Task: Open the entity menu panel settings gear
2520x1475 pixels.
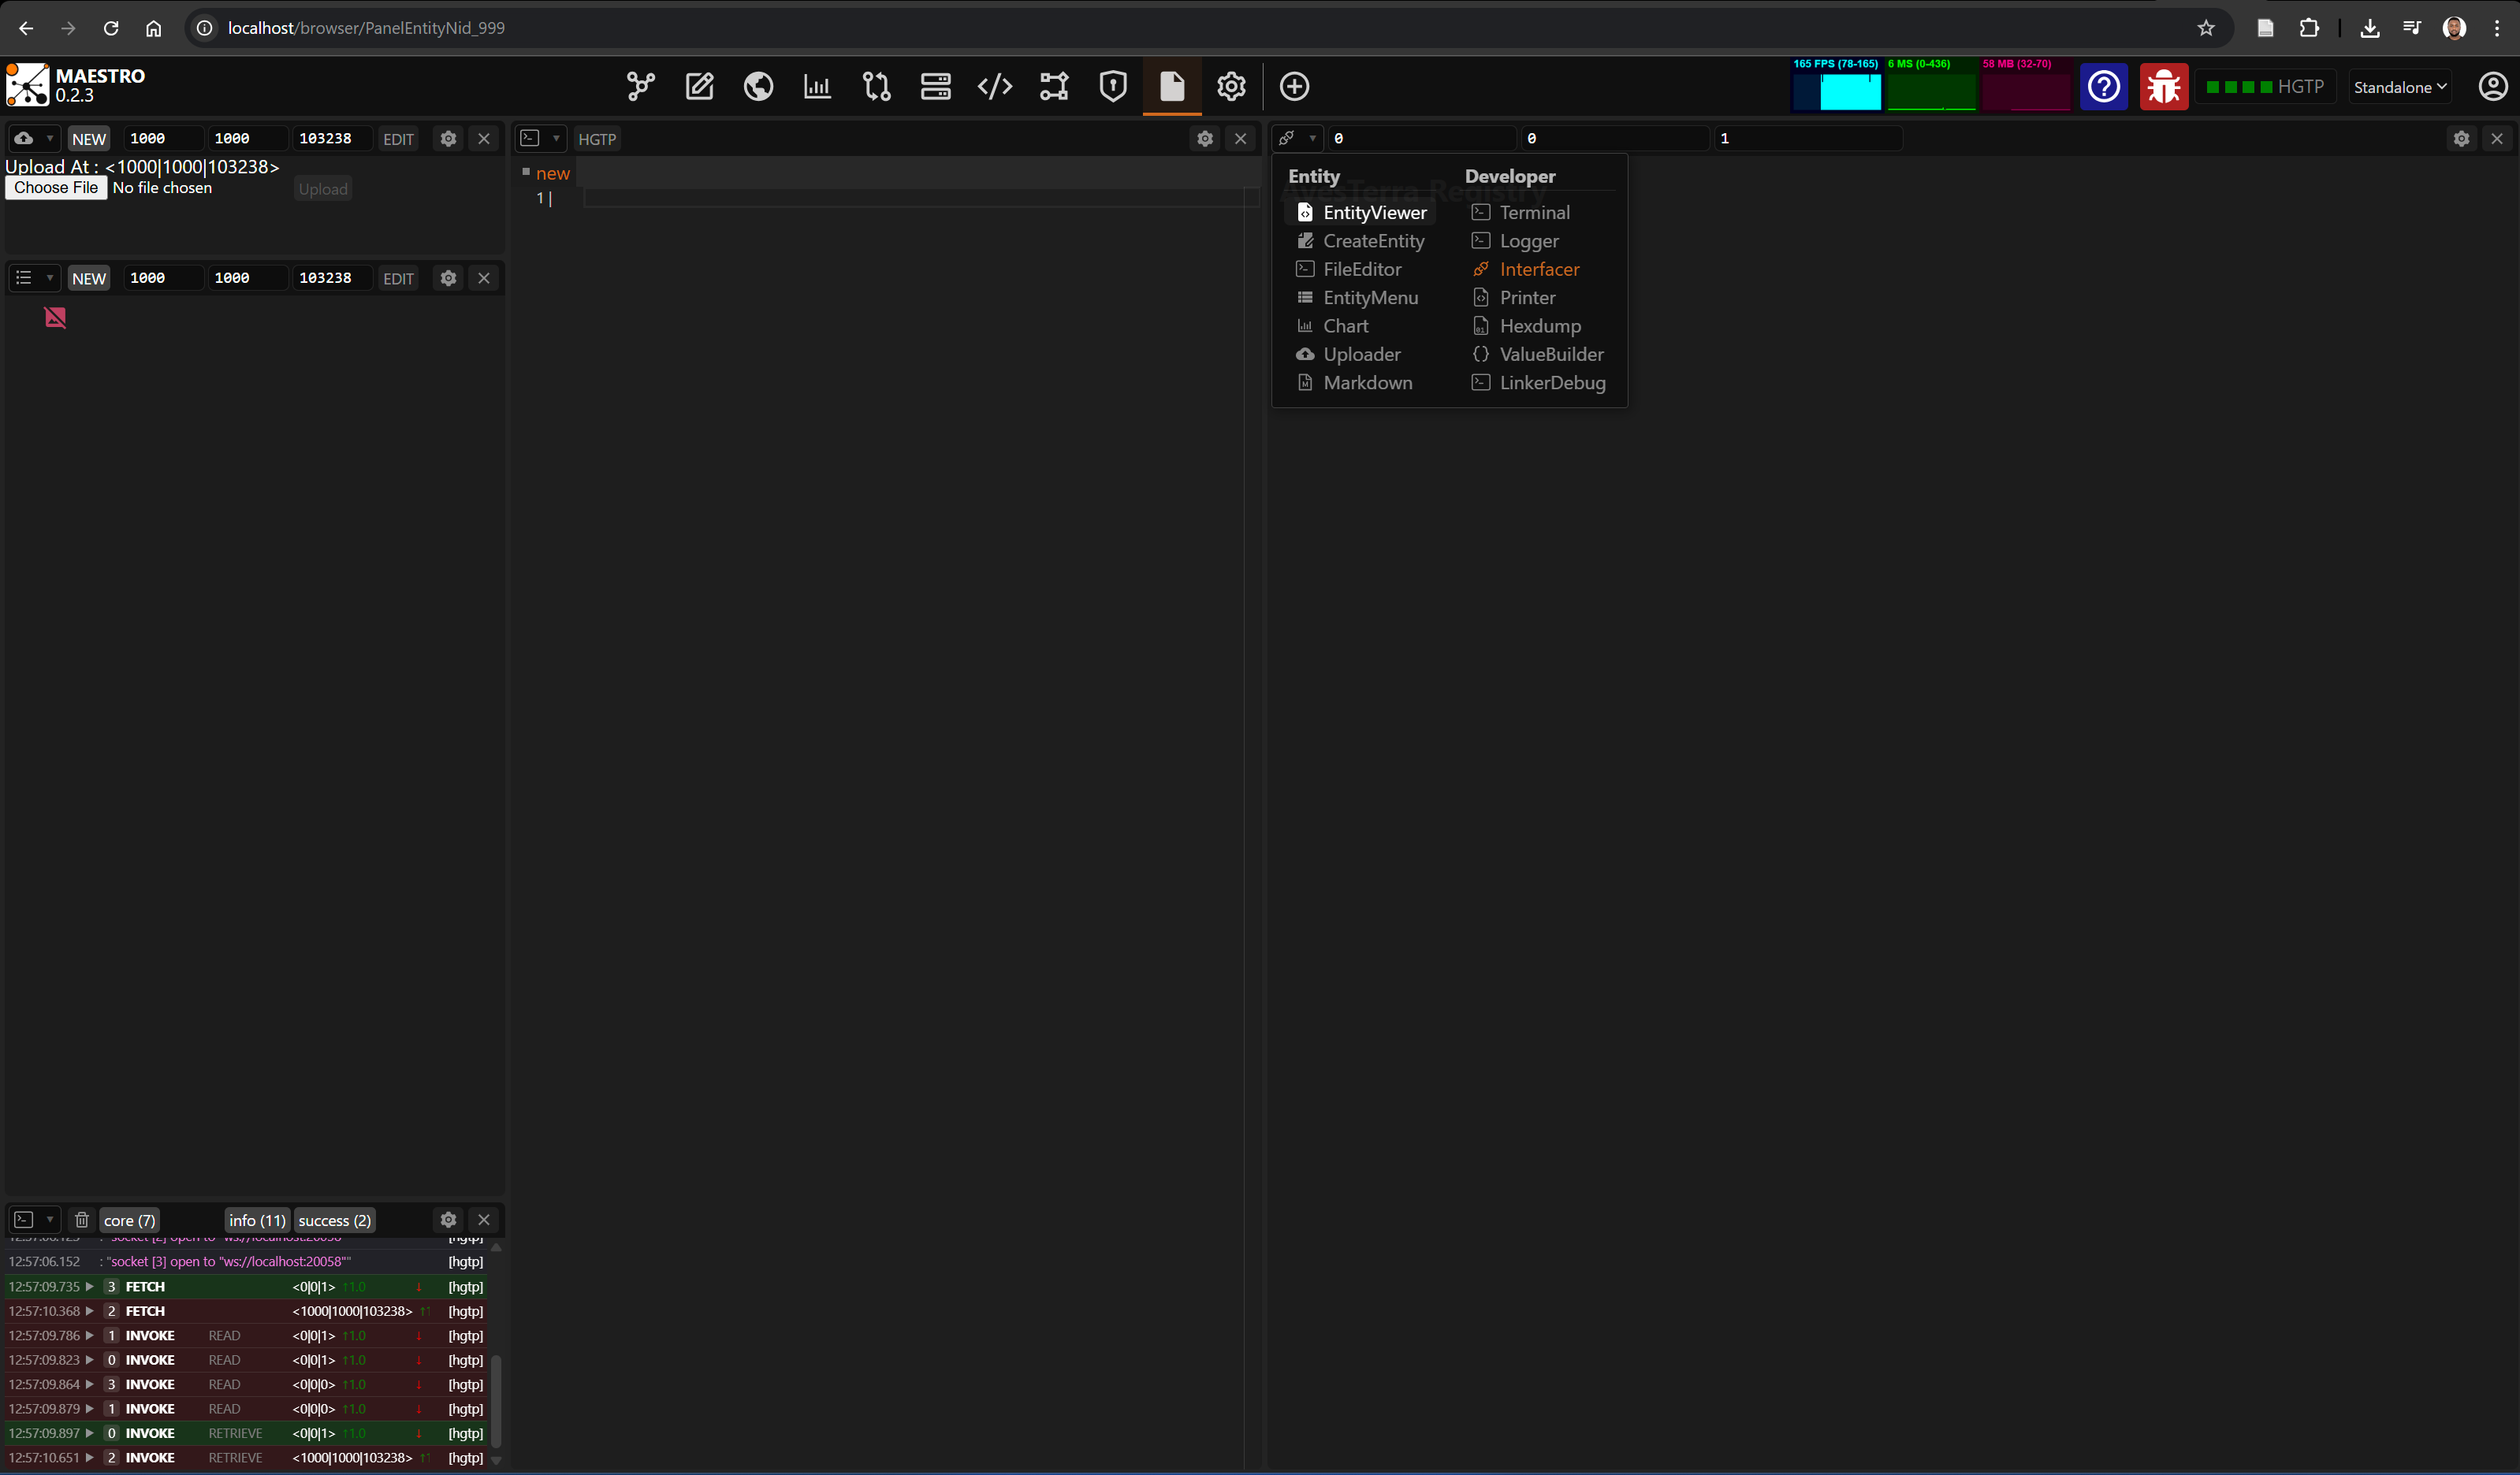Action: (x=448, y=278)
